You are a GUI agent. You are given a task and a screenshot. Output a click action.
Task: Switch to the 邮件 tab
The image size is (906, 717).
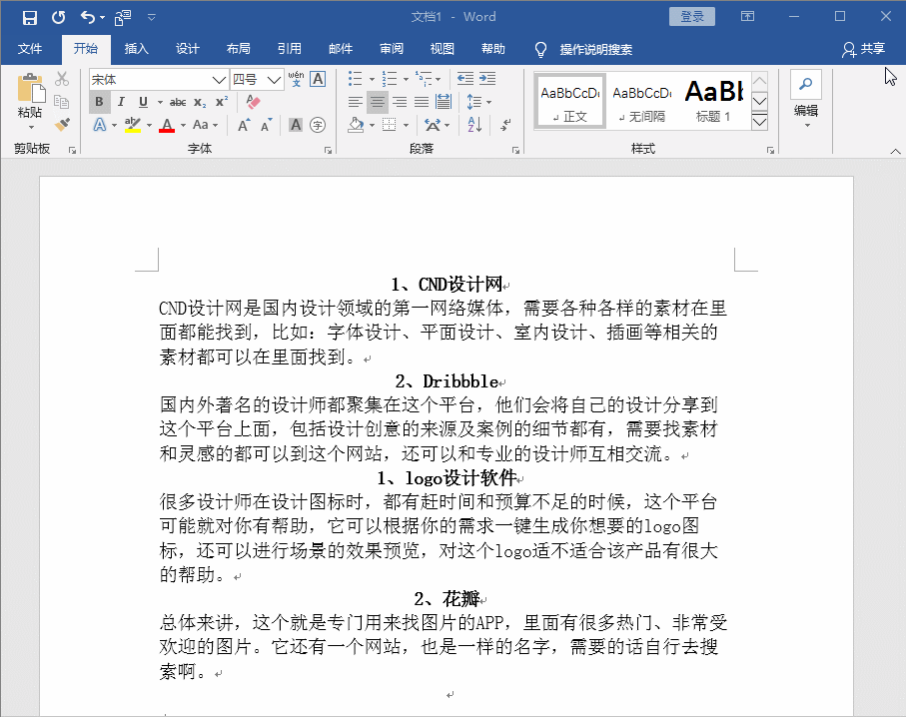click(x=341, y=49)
